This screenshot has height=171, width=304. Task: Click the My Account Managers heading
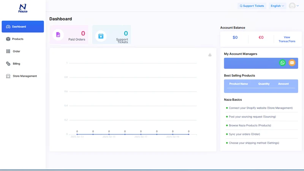pyautogui.click(x=241, y=54)
